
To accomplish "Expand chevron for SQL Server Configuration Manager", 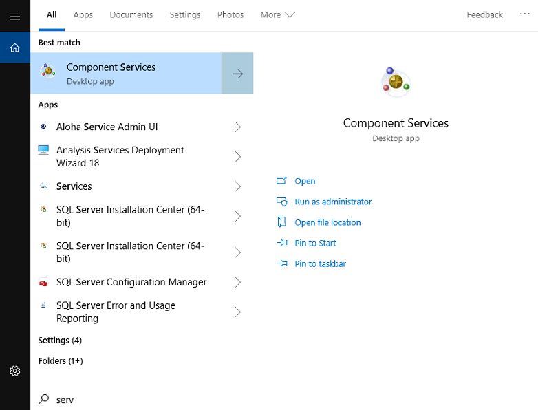I will [x=238, y=282].
